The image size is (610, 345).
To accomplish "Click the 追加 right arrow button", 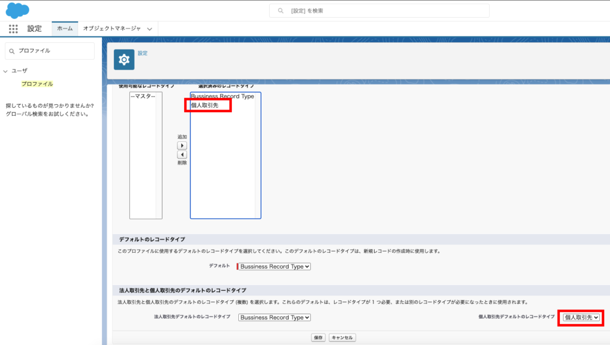I will point(182,145).
